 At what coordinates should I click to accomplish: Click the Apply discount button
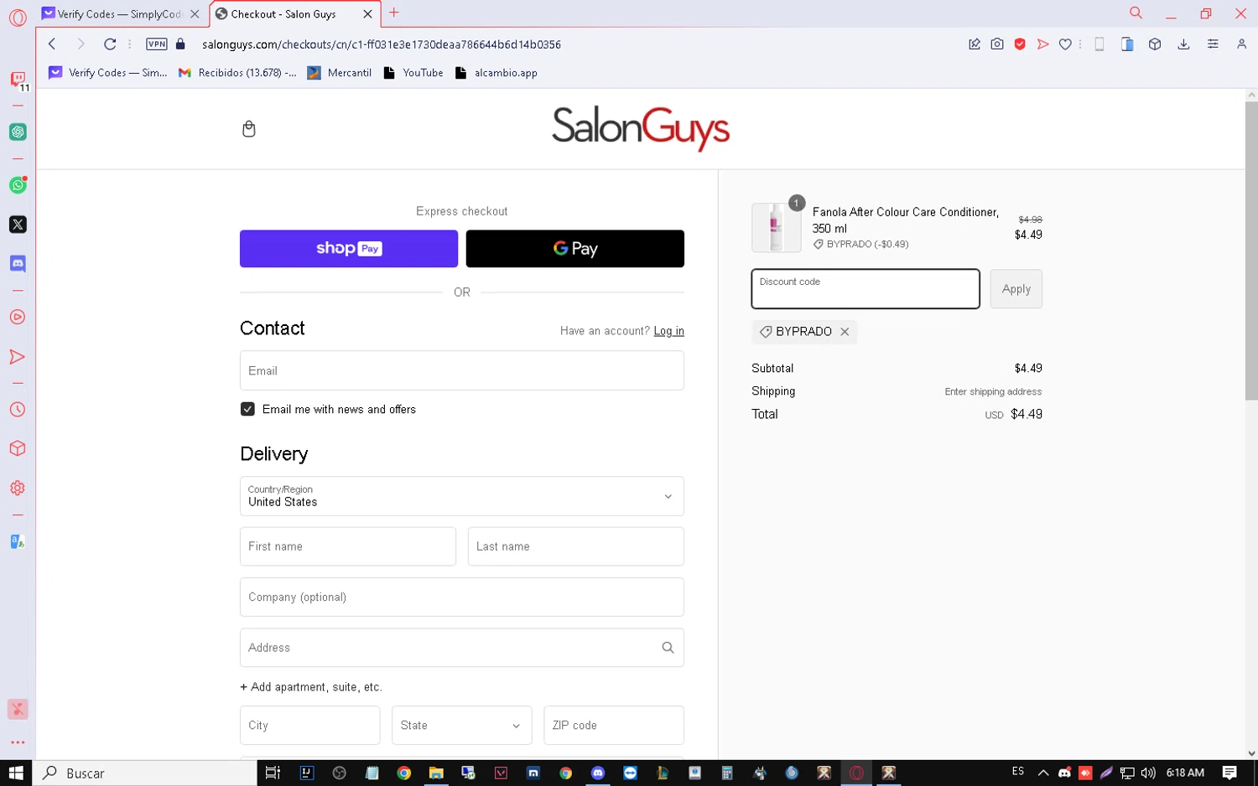pyautogui.click(x=1016, y=289)
